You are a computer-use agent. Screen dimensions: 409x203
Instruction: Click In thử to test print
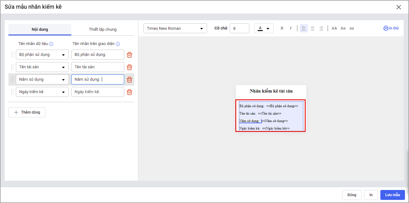point(391,28)
